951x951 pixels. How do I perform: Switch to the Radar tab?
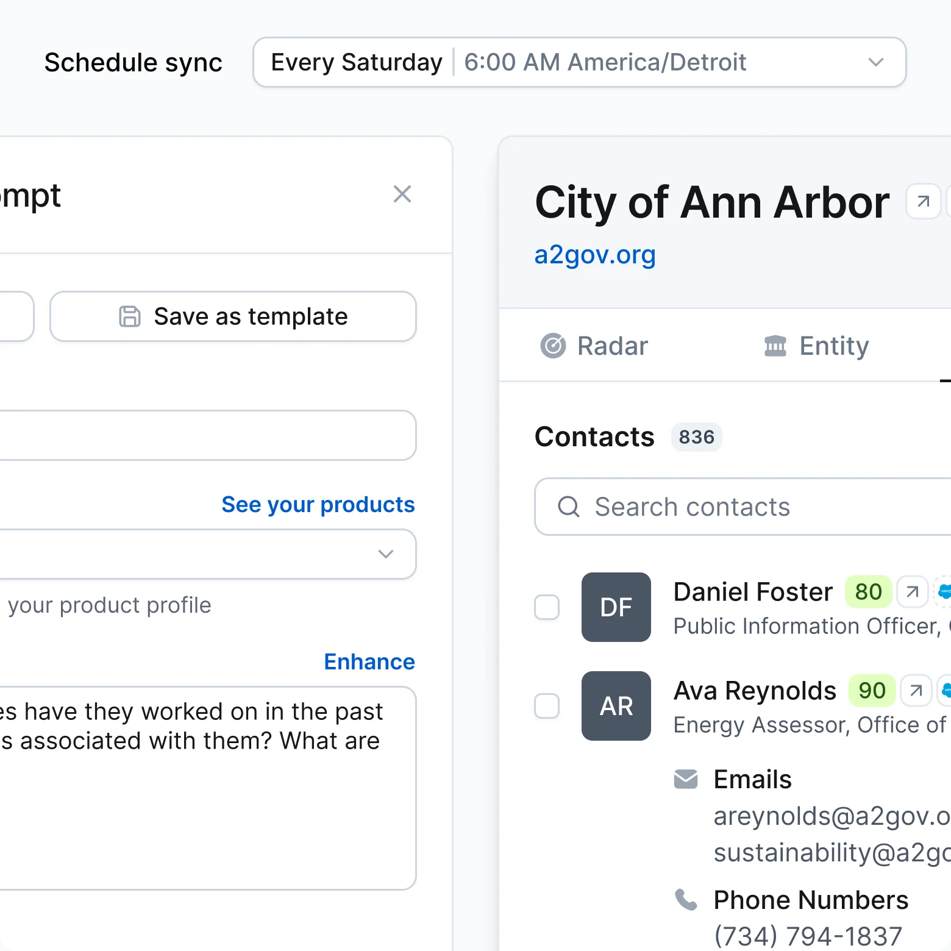coord(594,346)
